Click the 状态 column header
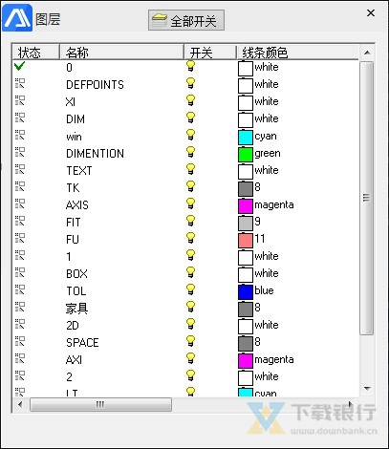This screenshot has height=449, width=389. [x=35, y=53]
